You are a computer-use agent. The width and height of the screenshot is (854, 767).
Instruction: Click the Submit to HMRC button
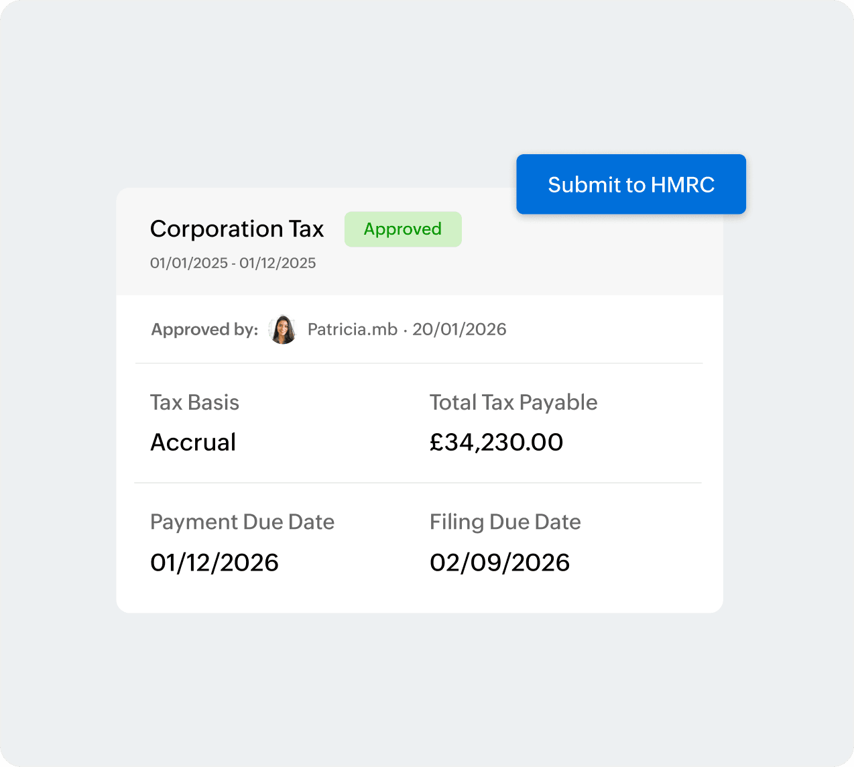pyautogui.click(x=631, y=184)
